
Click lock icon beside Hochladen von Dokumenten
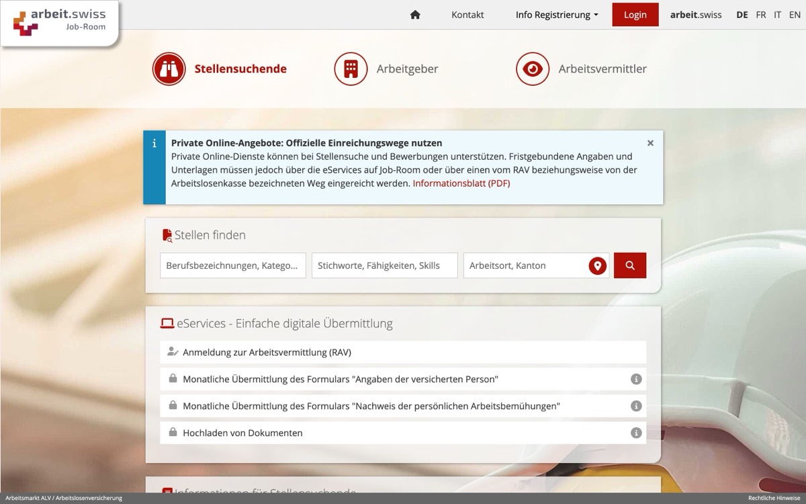[173, 432]
